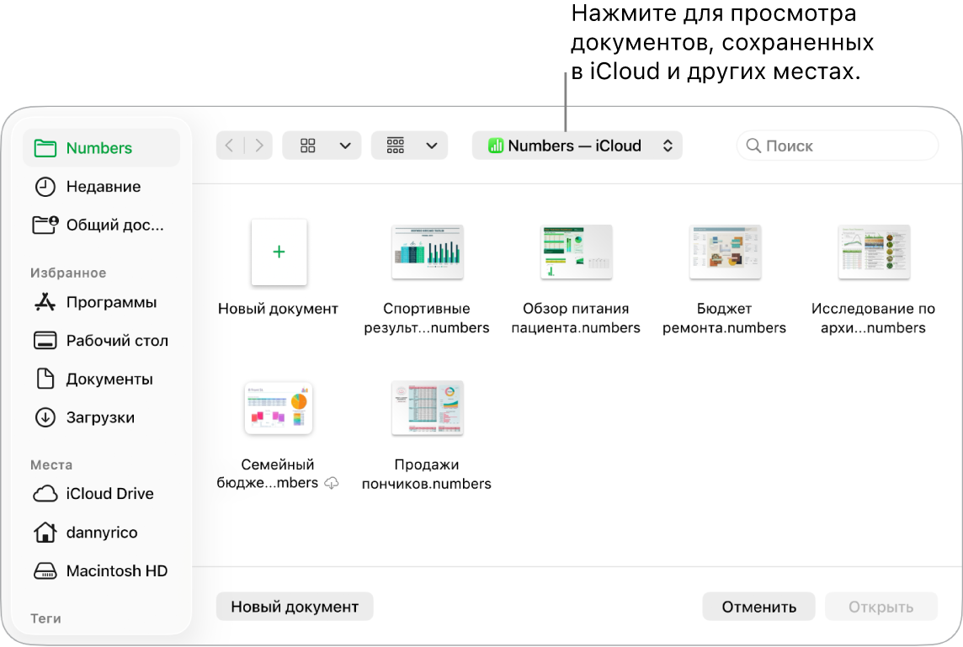The image size is (963, 647).
Task: Click the green plus new document tile
Action: pyautogui.click(x=279, y=252)
